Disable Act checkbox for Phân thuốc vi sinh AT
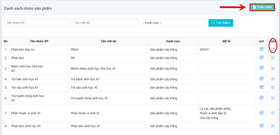This screenshot has width=280, height=135. 261,113
